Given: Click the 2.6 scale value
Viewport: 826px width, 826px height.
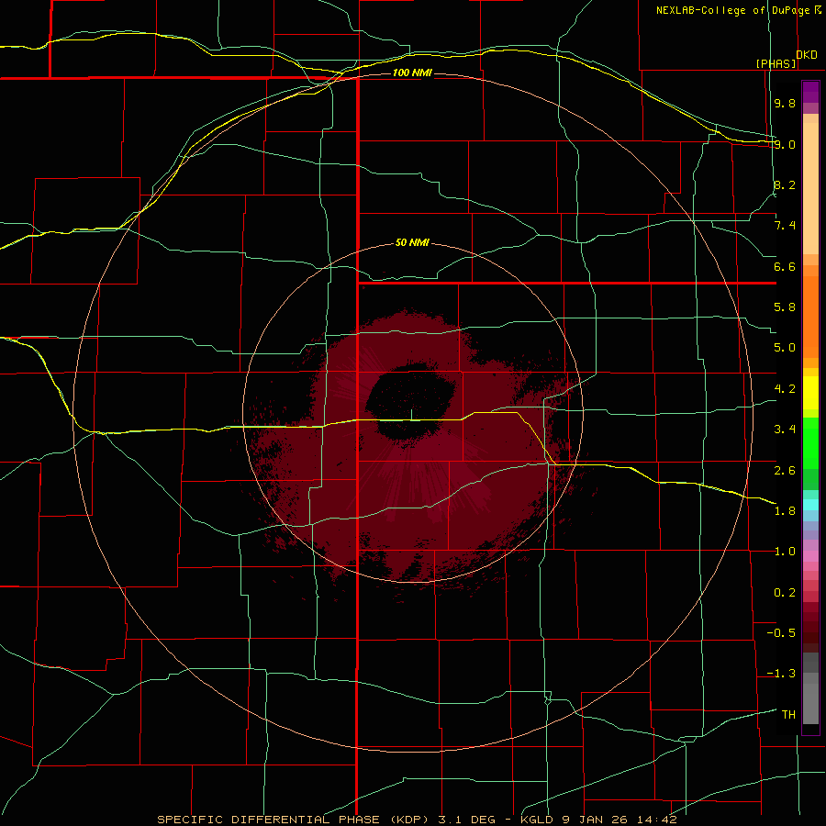Looking at the screenshot, I should (x=785, y=471).
